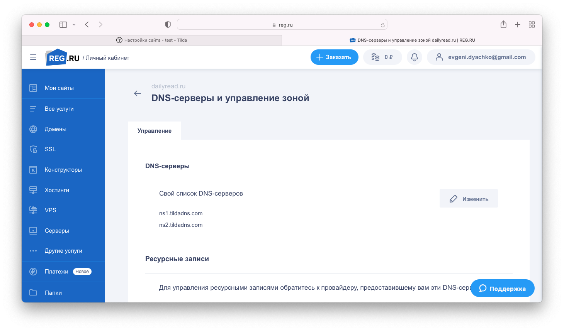
Task: Click the dailyread.ru domain breadcrumb
Action: 168,86
